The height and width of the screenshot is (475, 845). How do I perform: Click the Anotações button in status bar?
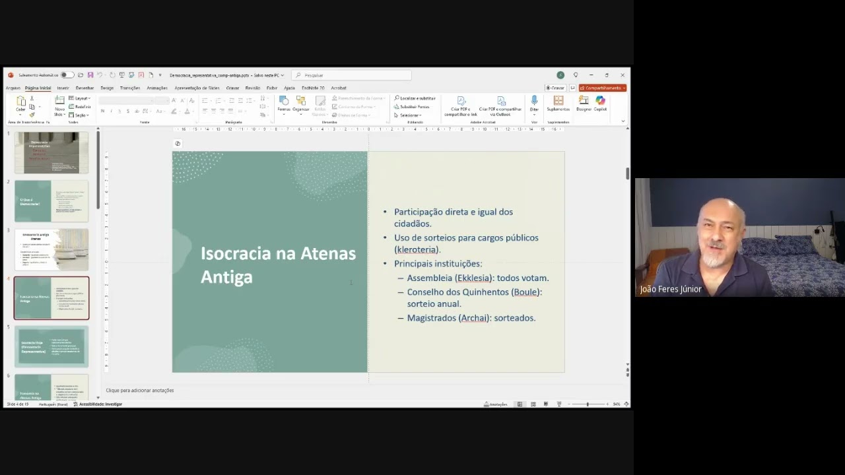click(x=496, y=404)
